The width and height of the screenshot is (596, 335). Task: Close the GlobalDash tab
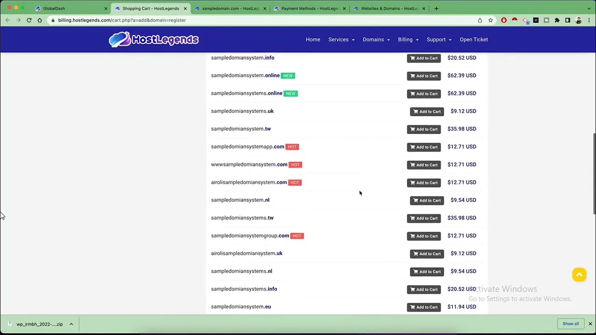pyautogui.click(x=106, y=8)
